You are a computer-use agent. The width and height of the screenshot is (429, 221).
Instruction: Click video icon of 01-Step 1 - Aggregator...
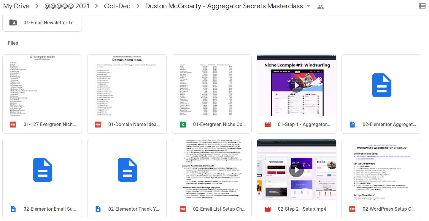[x=268, y=125]
